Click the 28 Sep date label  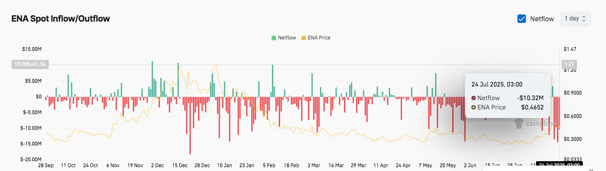click(x=46, y=165)
